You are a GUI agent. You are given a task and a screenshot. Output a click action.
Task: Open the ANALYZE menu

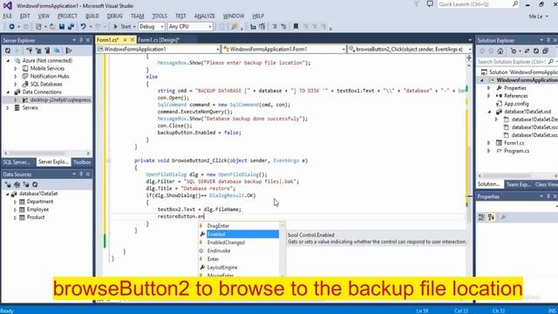point(205,16)
